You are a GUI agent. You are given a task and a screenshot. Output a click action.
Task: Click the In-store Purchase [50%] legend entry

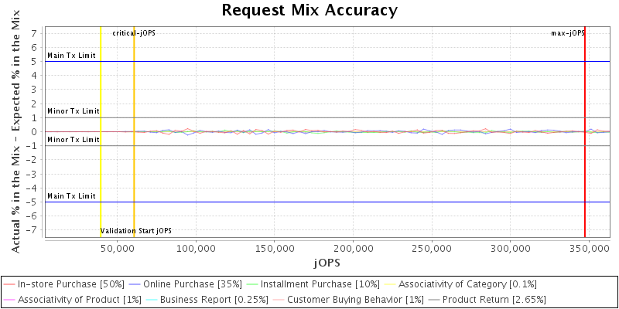[x=70, y=284]
